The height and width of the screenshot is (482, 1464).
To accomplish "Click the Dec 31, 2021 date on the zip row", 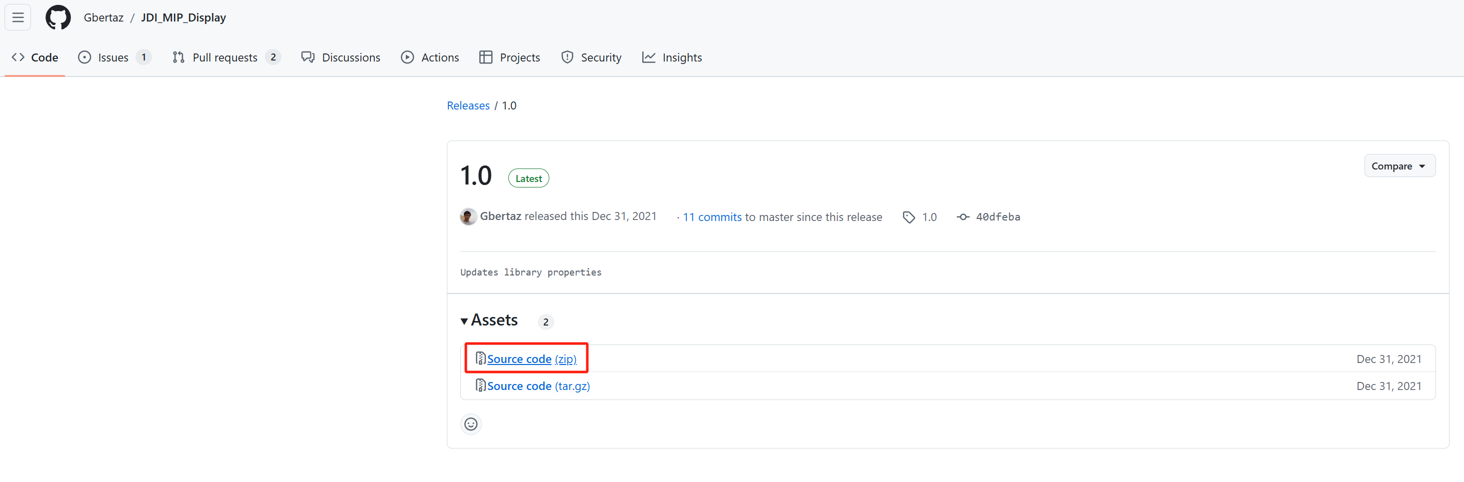I will pyautogui.click(x=1389, y=359).
